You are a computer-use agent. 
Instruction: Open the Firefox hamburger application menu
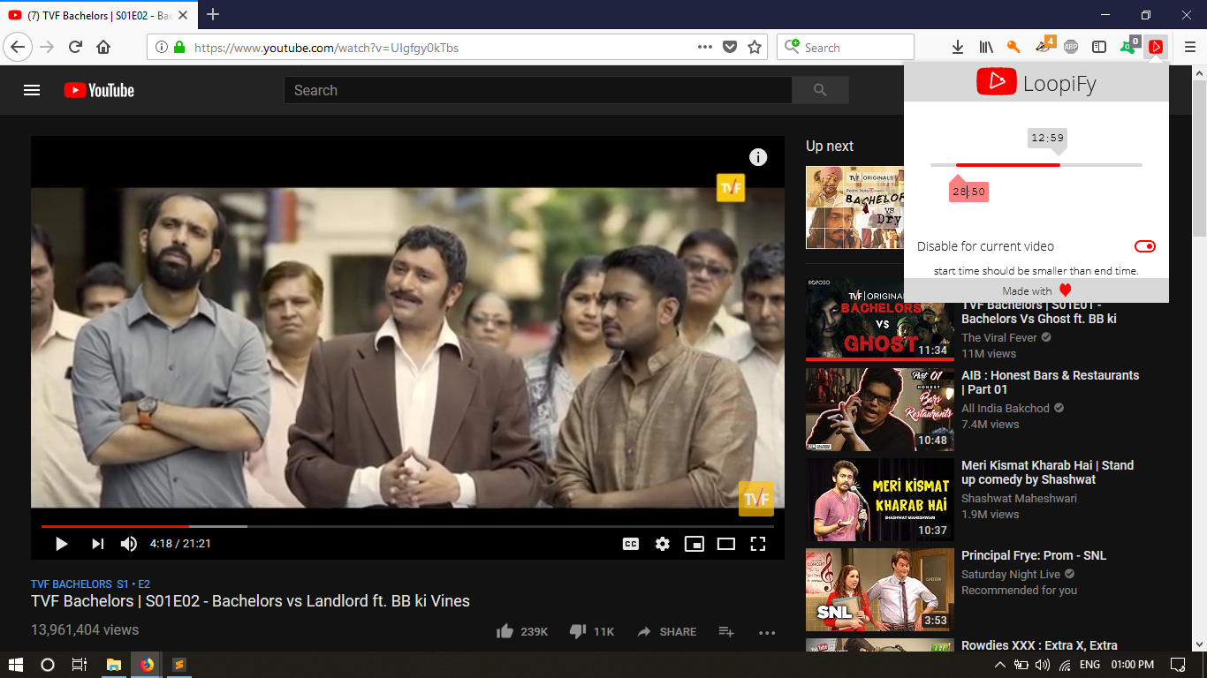1189,47
